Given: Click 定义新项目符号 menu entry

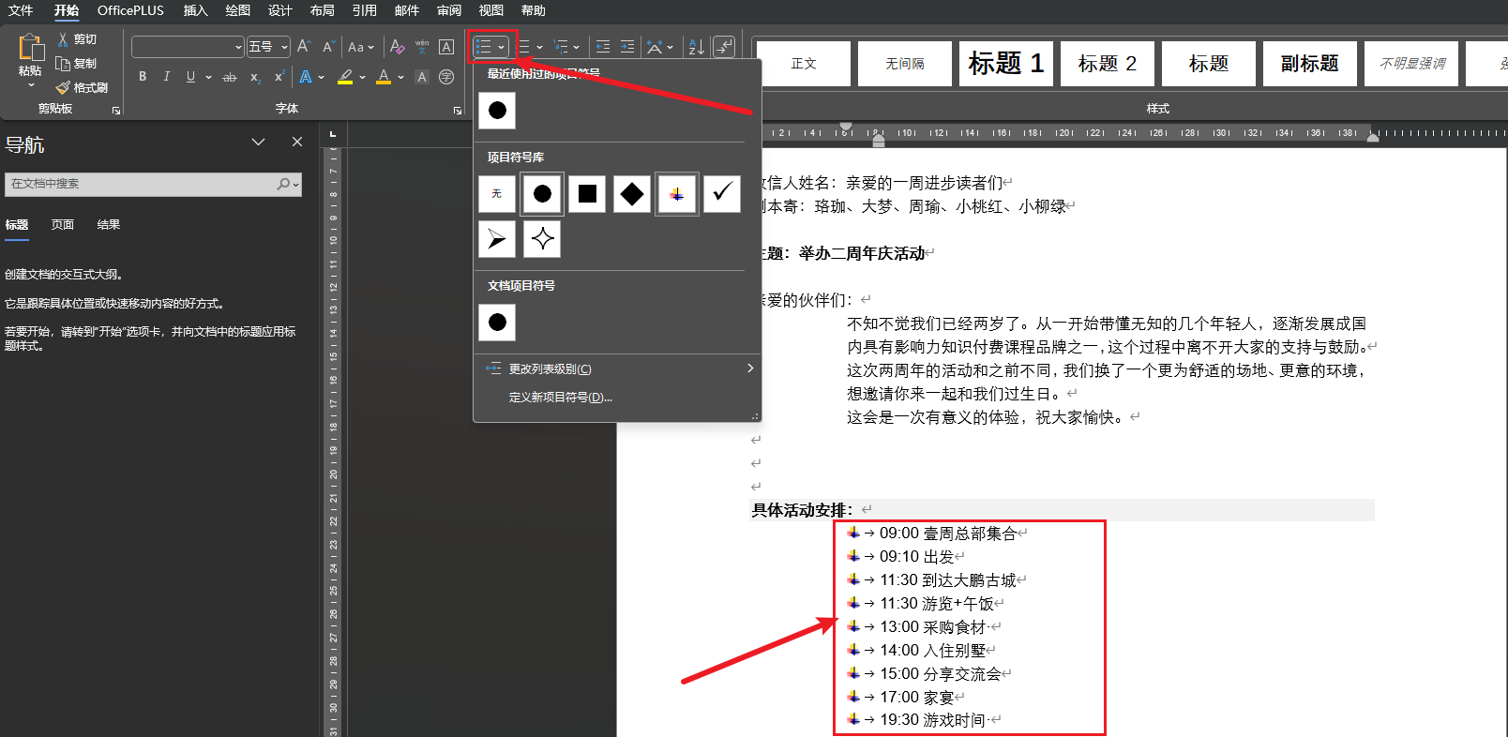Looking at the screenshot, I should click(x=618, y=397).
